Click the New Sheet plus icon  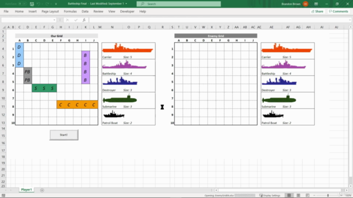(42, 190)
